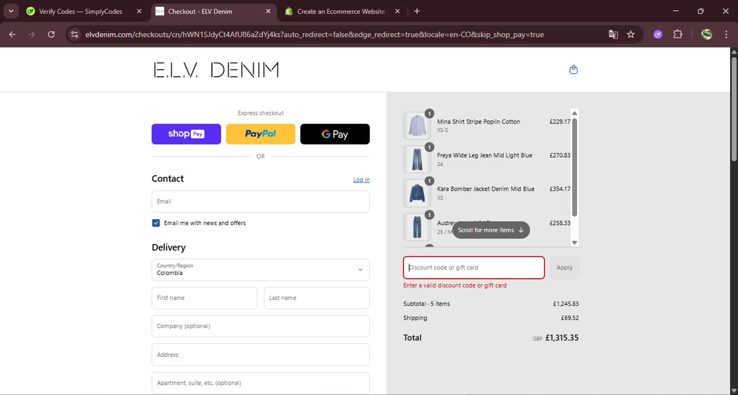Image resolution: width=738 pixels, height=395 pixels.
Task: Open the Country/Region dropdown
Action: pyautogui.click(x=260, y=270)
